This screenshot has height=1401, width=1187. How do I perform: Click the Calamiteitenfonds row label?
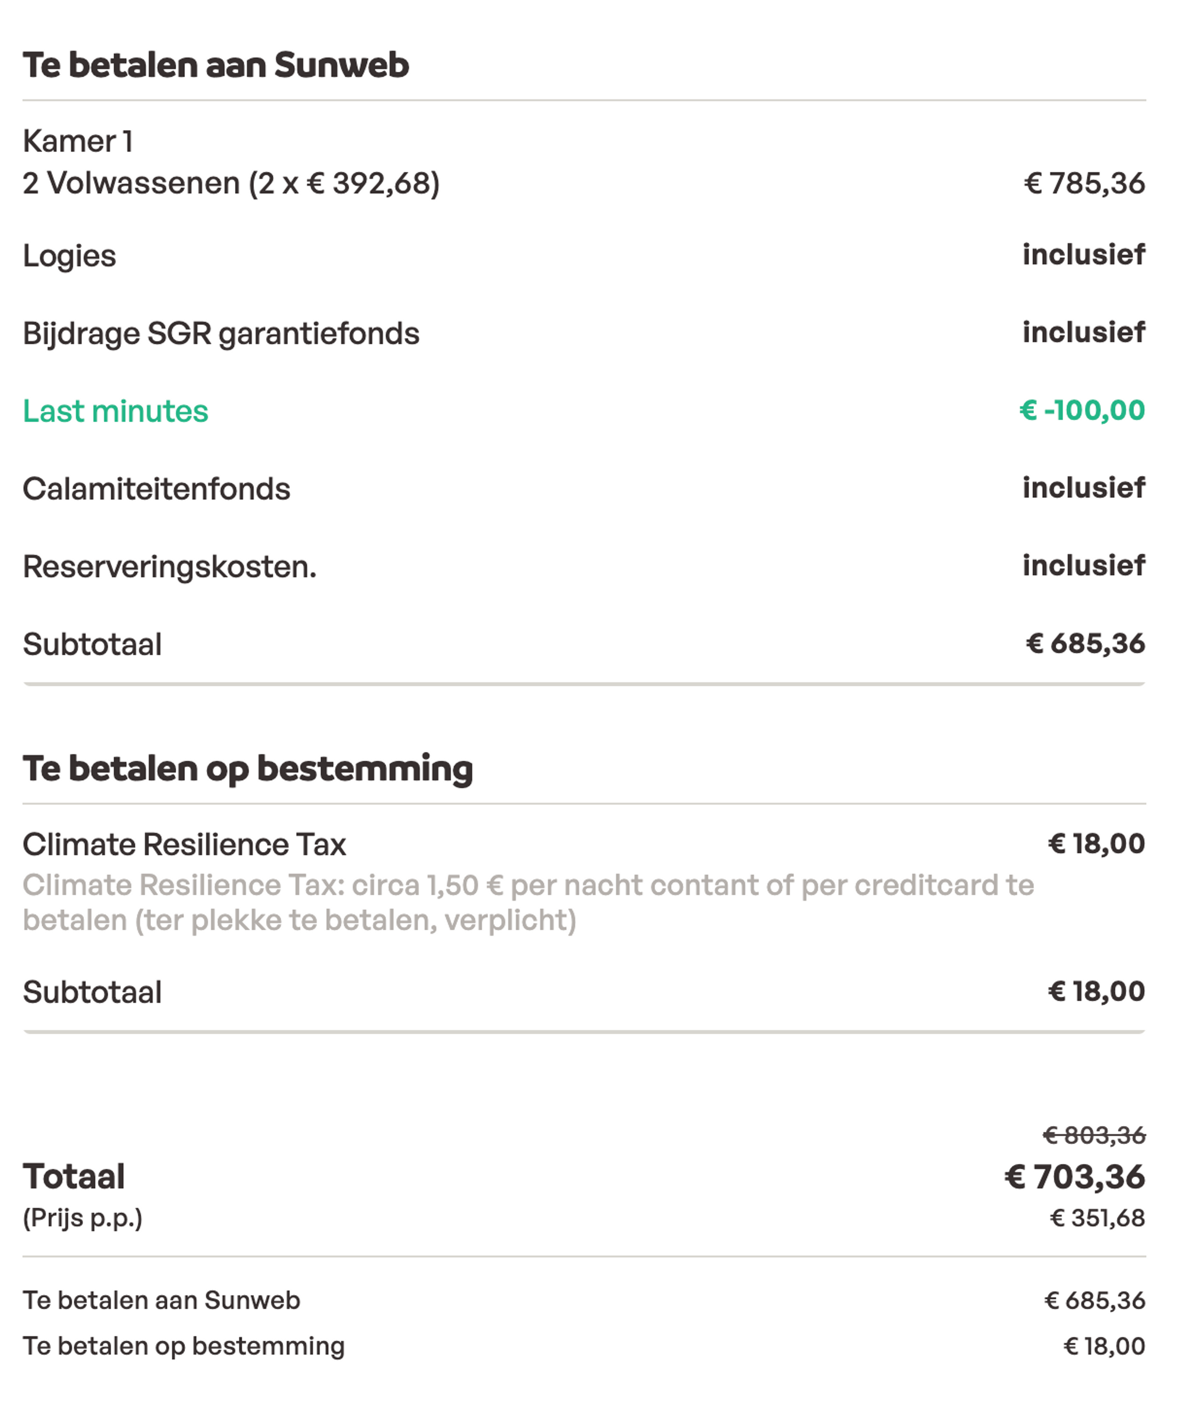click(156, 489)
